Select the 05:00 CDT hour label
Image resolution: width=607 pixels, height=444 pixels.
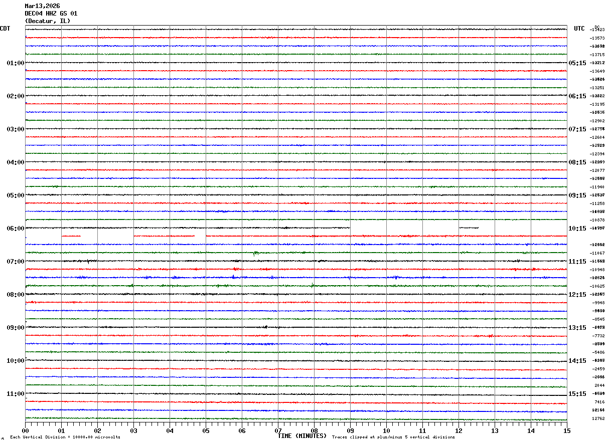click(x=16, y=195)
